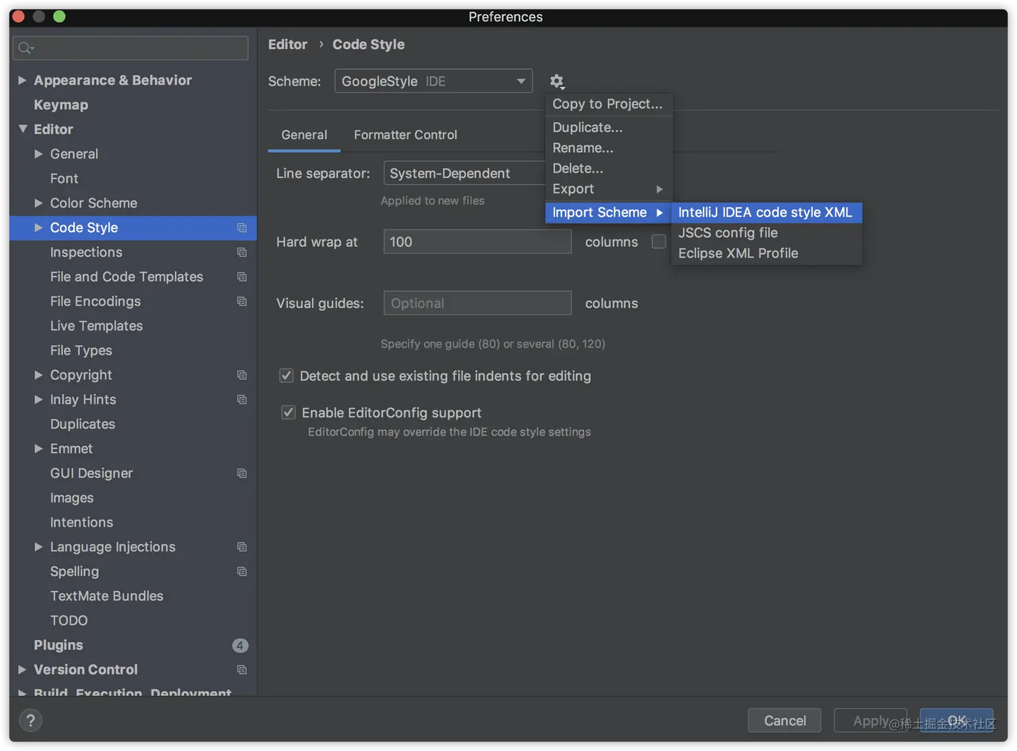Select IntelliJ IDEA code style XML

point(767,212)
